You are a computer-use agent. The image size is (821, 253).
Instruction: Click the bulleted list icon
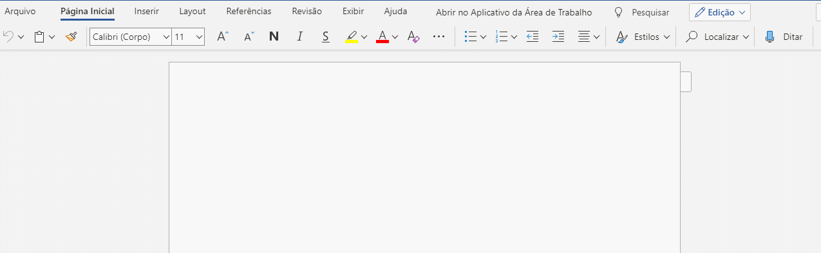(x=471, y=37)
